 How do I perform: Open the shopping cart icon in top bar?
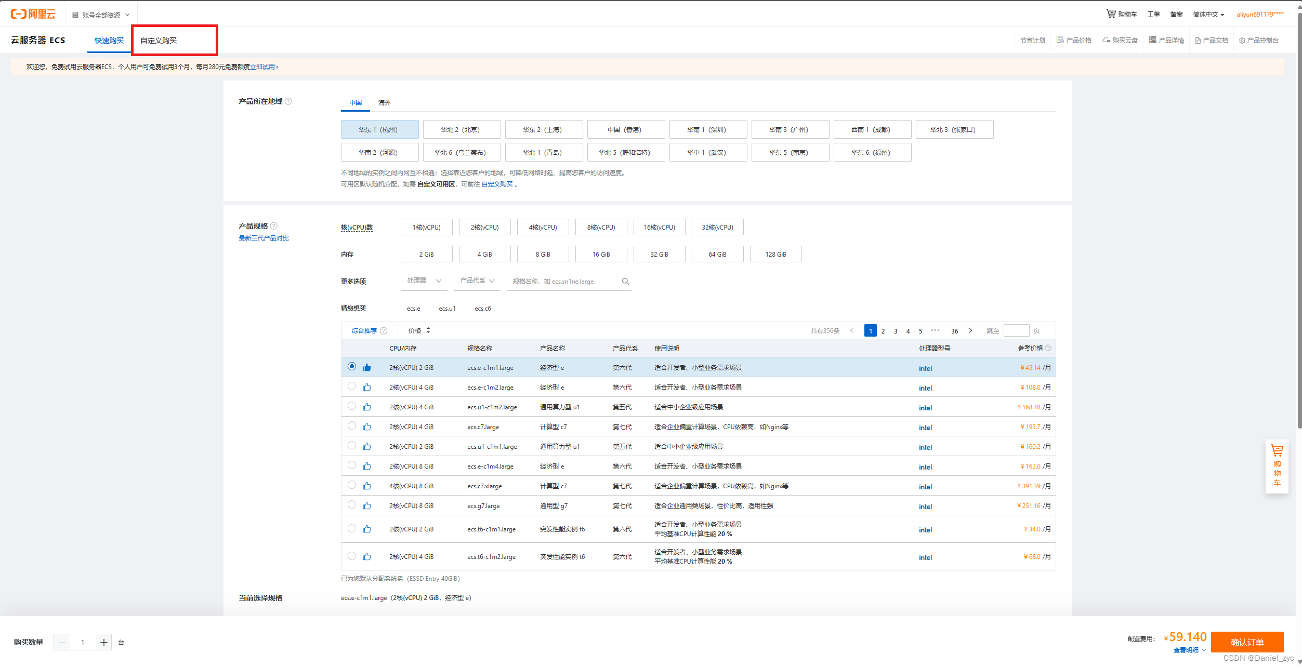tap(1111, 14)
